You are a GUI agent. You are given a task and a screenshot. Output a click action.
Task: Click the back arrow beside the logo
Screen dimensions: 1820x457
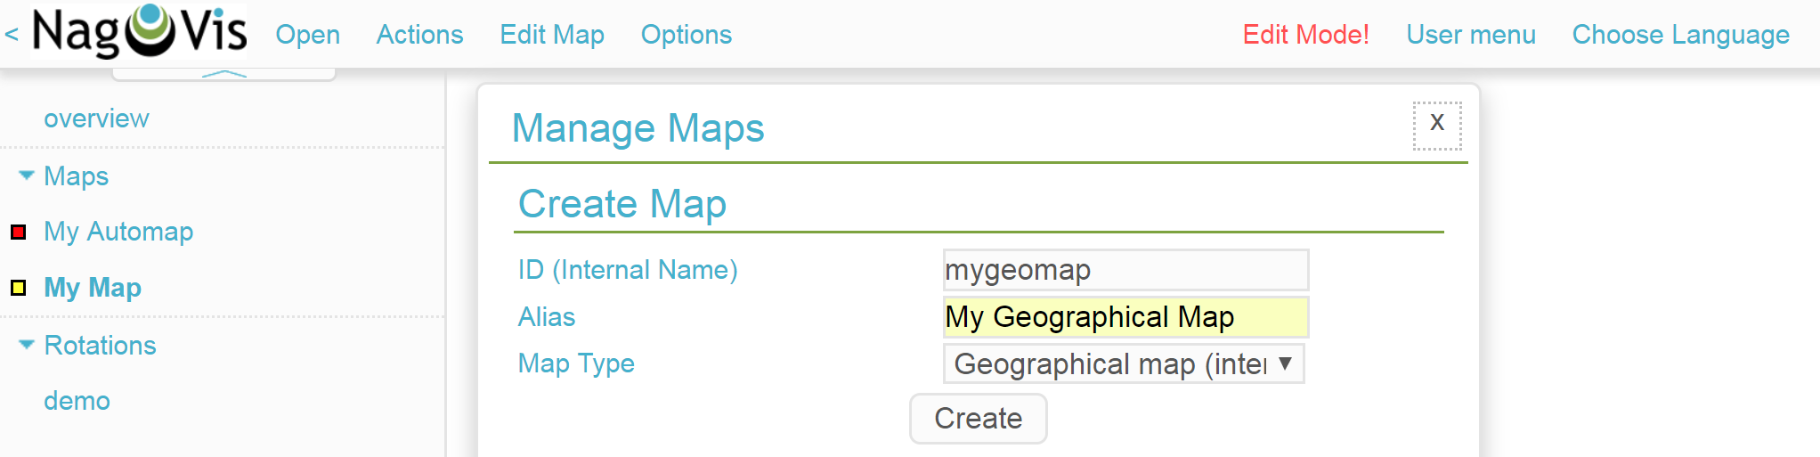(12, 35)
